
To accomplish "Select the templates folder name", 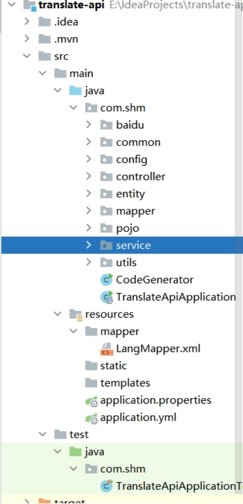I will 125,383.
